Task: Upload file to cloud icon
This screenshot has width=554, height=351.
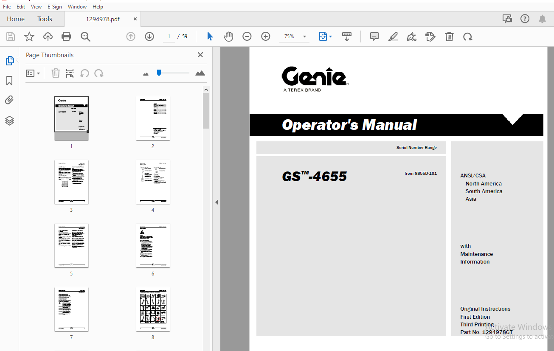Action: click(x=48, y=37)
